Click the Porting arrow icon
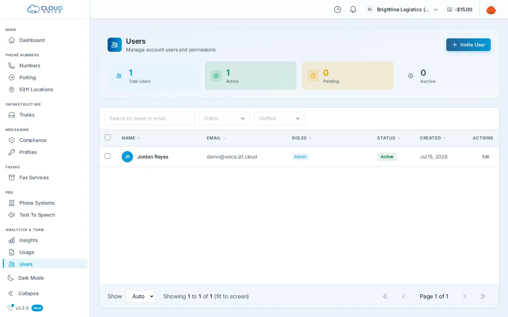This screenshot has width=508, height=317. pos(12,77)
